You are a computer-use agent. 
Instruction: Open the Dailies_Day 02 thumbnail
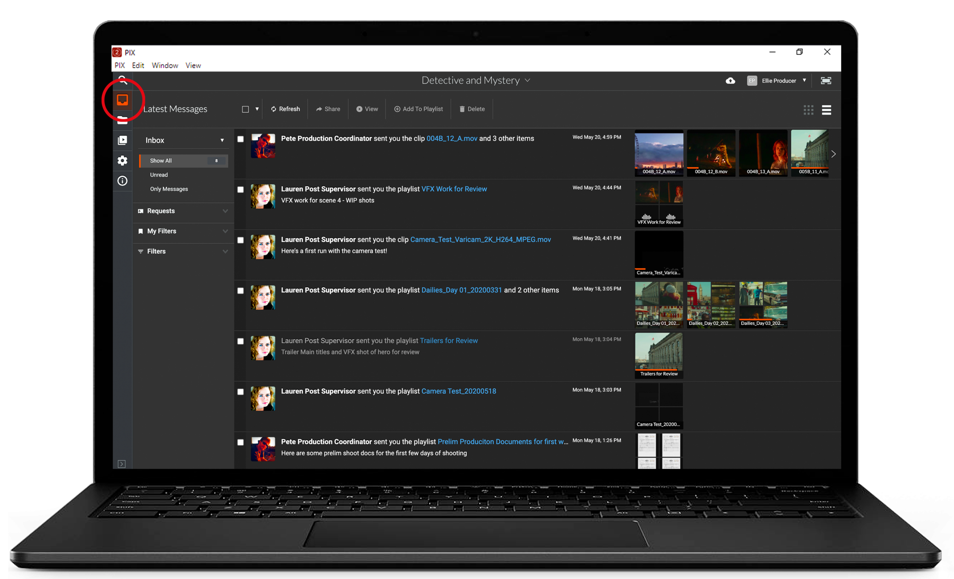[x=711, y=305]
